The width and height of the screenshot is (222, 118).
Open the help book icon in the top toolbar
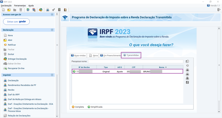coord(65,10)
